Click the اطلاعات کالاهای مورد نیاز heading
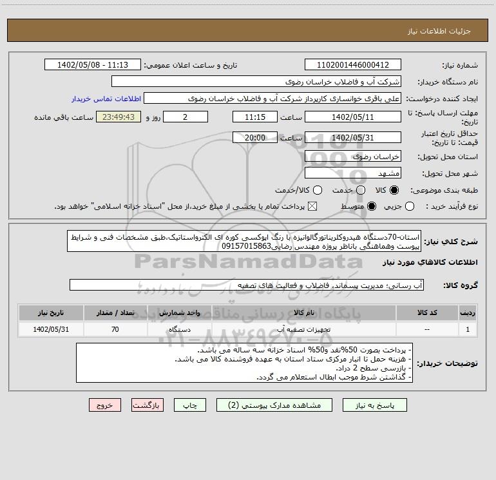The image size is (496, 480). pos(430,262)
